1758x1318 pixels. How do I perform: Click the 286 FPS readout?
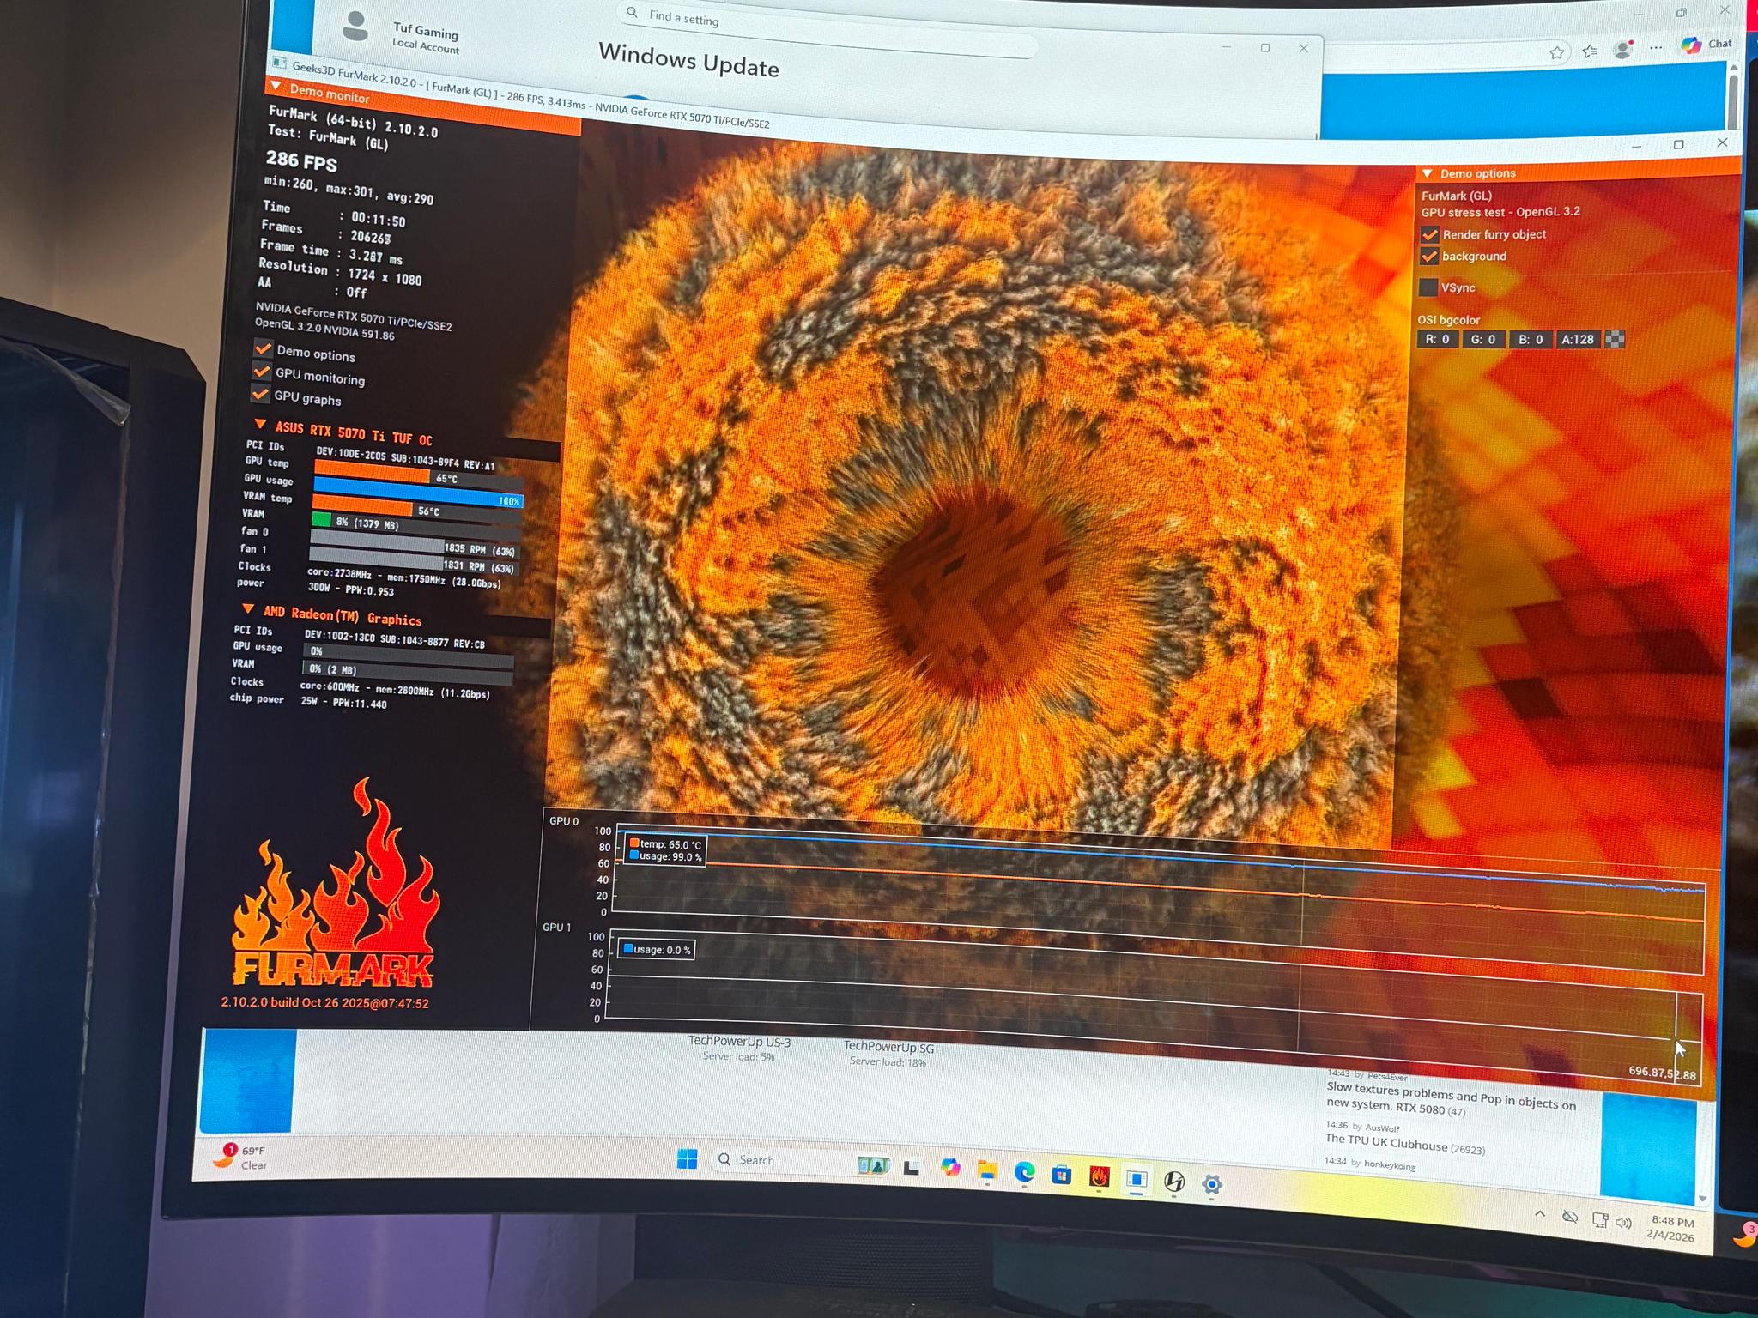point(301,160)
